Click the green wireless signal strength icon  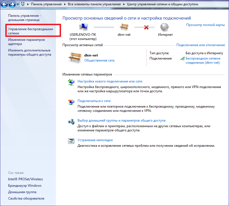183,59
